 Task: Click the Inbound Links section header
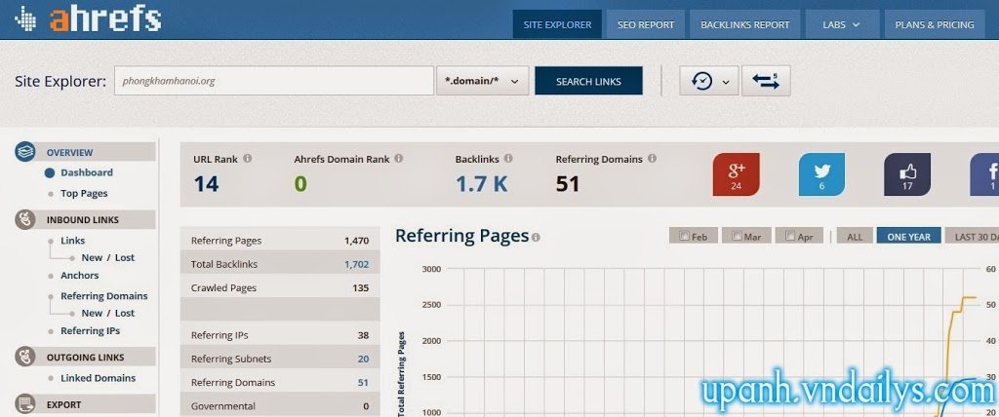[85, 219]
